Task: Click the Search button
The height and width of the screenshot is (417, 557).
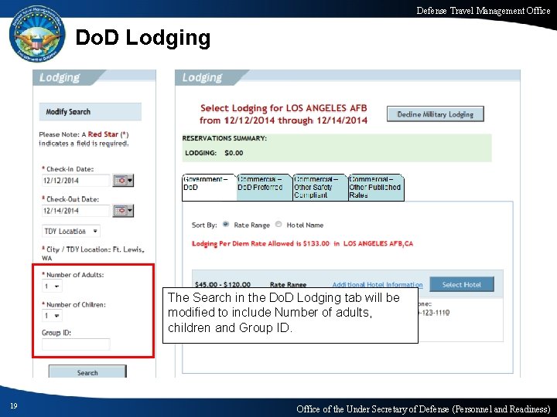Action: 87,372
